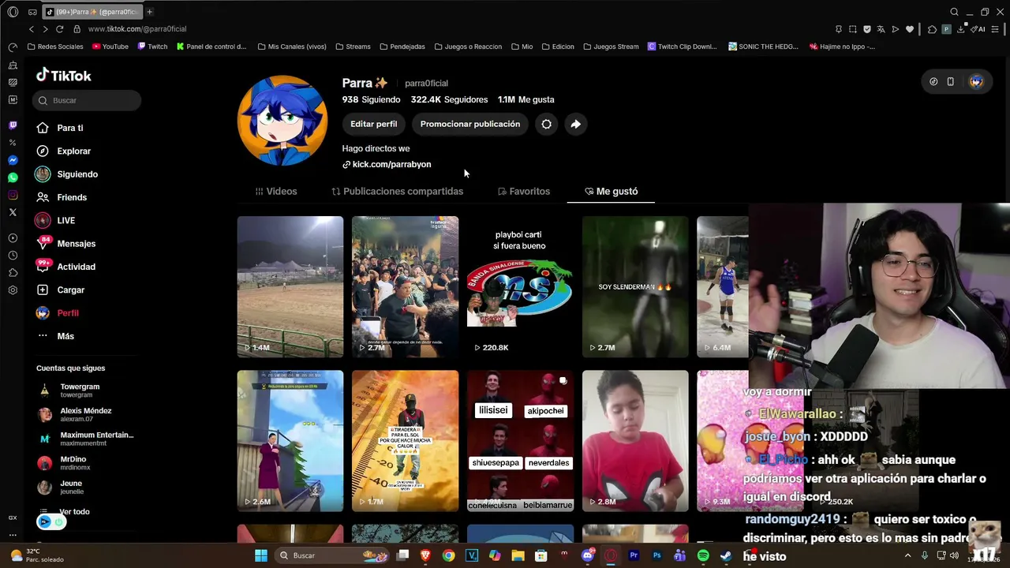Click the browser snapshot icon
Image resolution: width=1010 pixels, height=568 pixels.
tap(853, 29)
